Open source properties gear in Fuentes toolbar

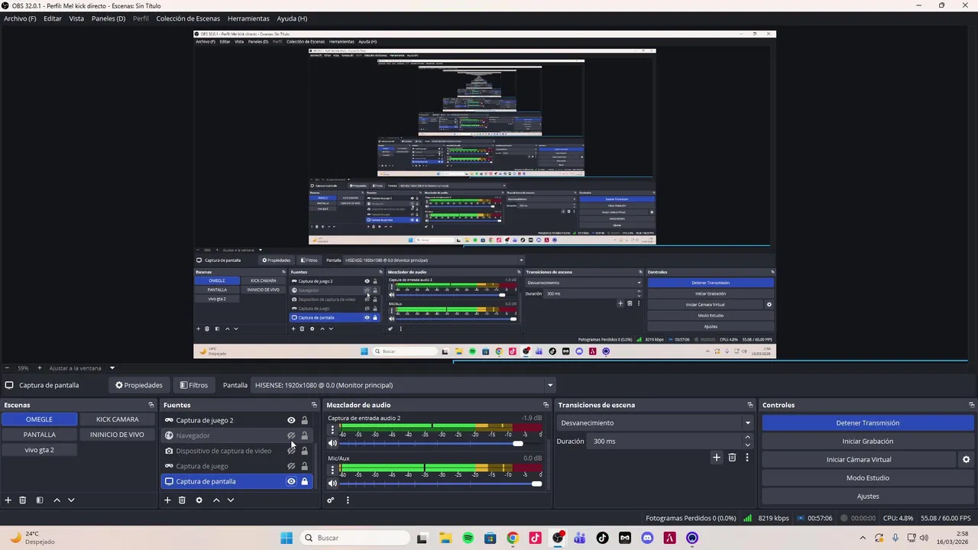(199, 500)
